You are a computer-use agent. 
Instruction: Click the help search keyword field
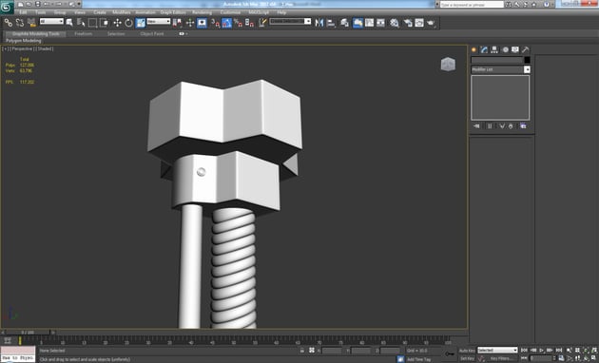click(472, 5)
